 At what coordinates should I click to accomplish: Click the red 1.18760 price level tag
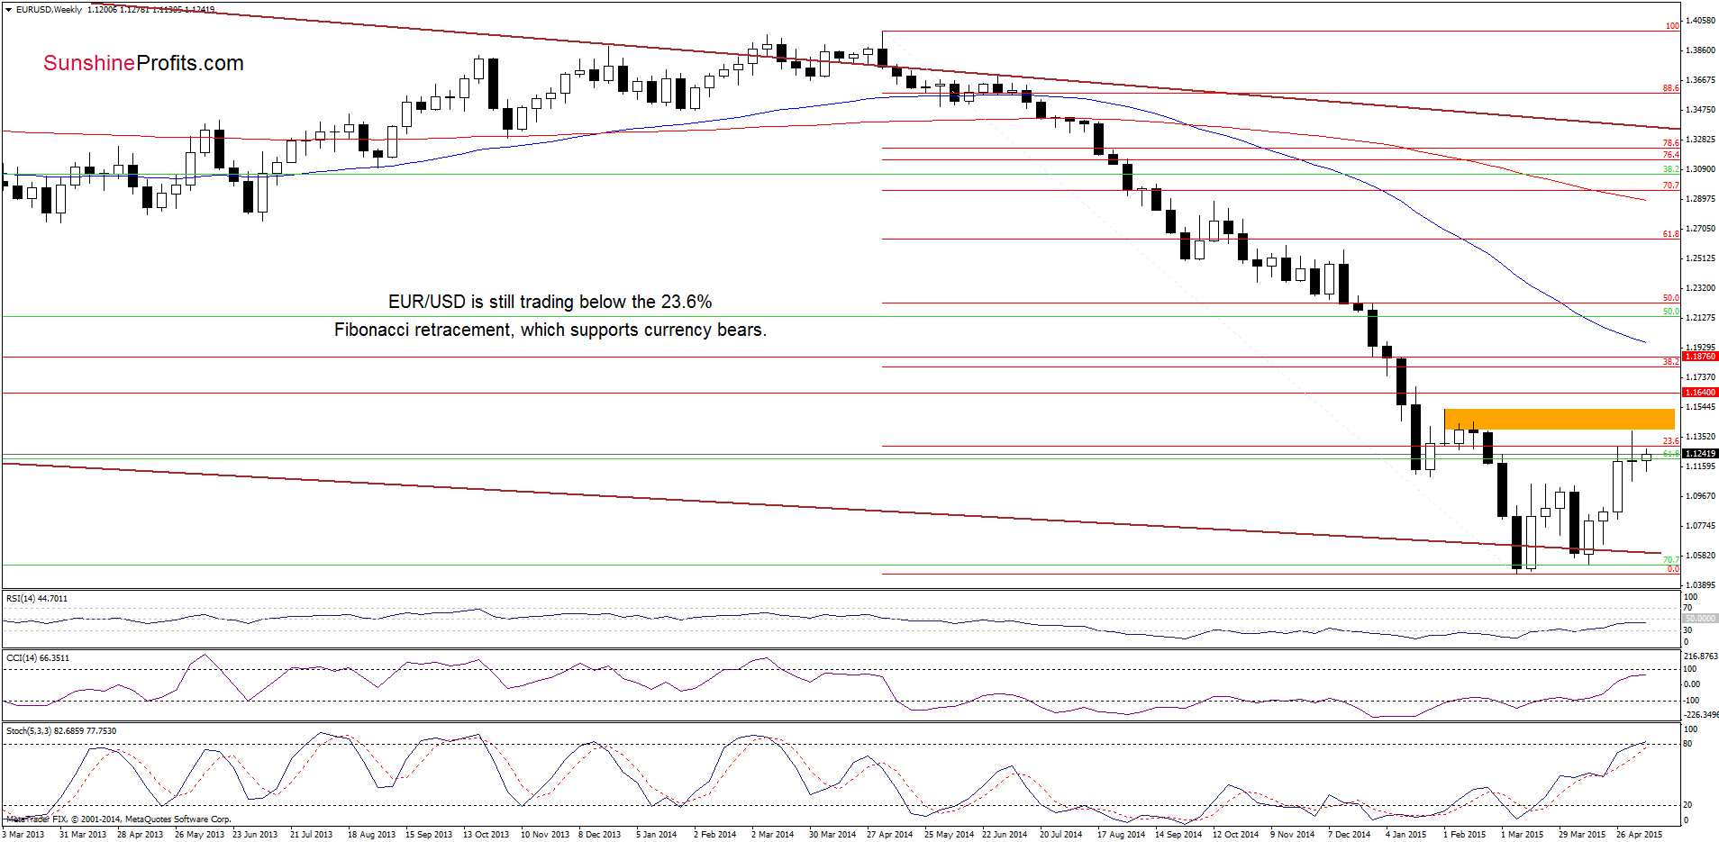pos(1700,357)
